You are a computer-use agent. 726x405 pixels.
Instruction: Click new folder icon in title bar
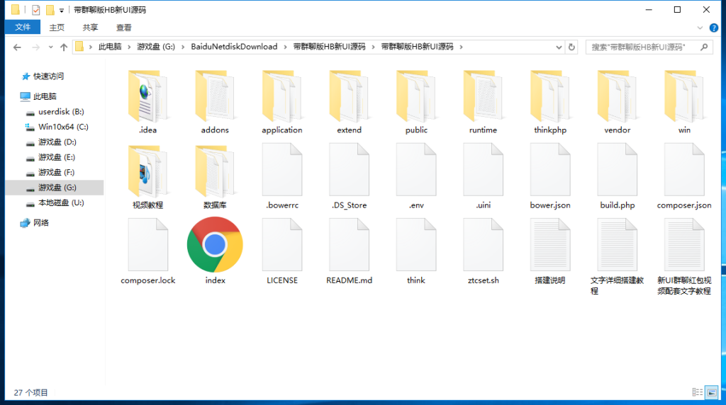click(x=50, y=10)
